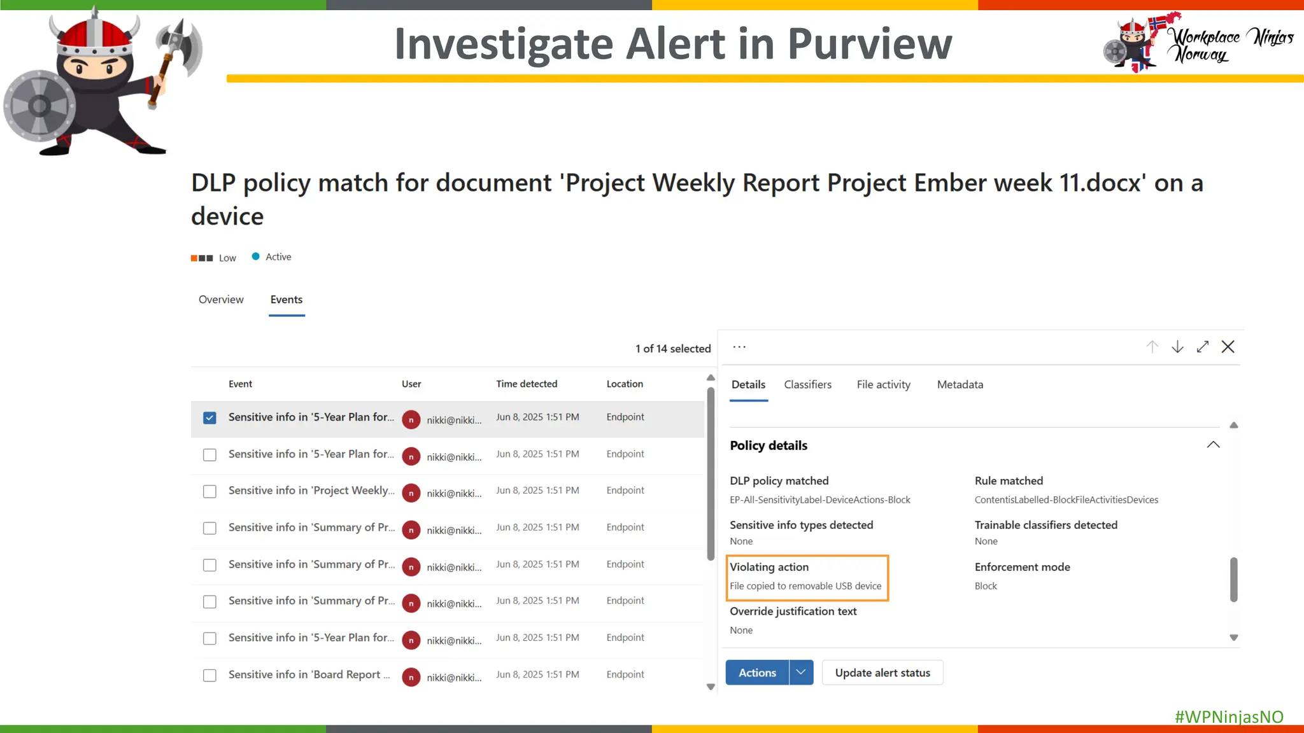The image size is (1304, 733).
Task: Click the previous item up arrow icon
Action: (1152, 347)
